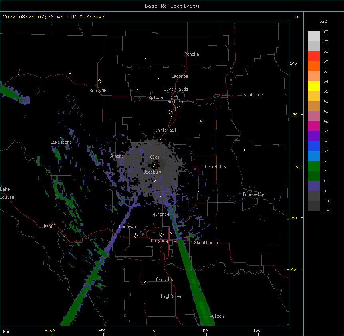
Task: Click the yellow diamond marker below Cochrane
Action: pos(136,235)
